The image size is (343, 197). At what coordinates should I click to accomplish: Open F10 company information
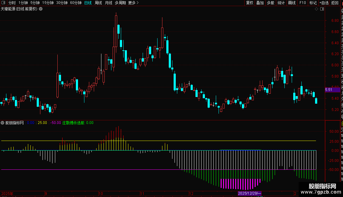(303, 3)
